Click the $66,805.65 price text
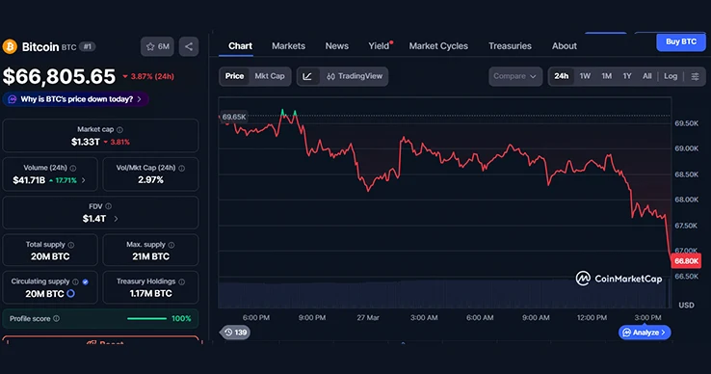The image size is (711, 374). pyautogui.click(x=59, y=76)
